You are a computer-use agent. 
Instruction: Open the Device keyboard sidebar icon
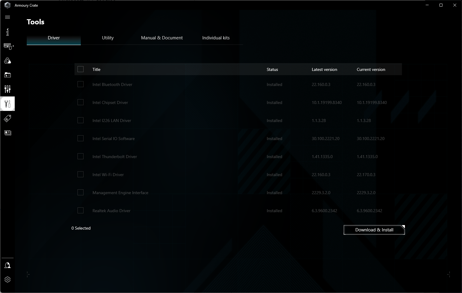[8, 46]
